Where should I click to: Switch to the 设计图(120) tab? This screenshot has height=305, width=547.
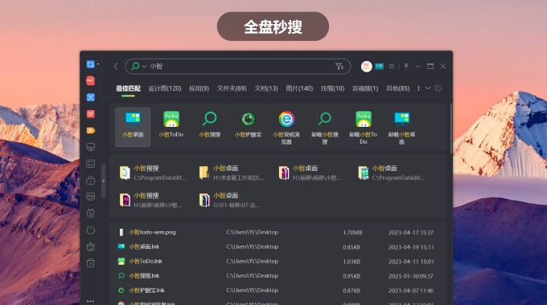coord(165,88)
